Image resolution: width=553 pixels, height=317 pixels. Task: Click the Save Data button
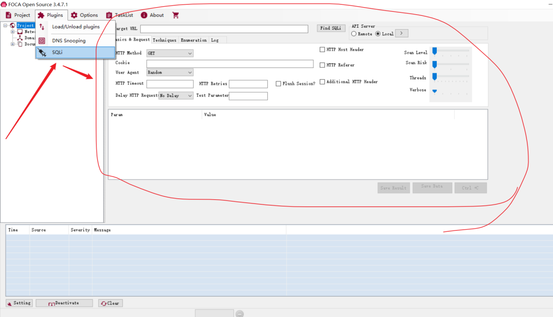pos(432,187)
